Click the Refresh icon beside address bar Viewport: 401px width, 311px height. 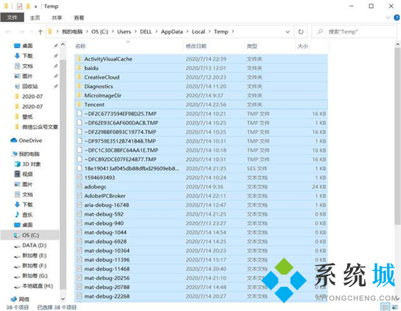pos(300,32)
